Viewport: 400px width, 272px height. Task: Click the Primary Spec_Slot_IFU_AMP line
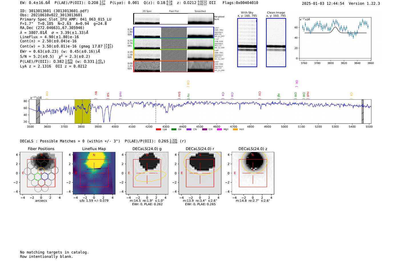click(66, 19)
